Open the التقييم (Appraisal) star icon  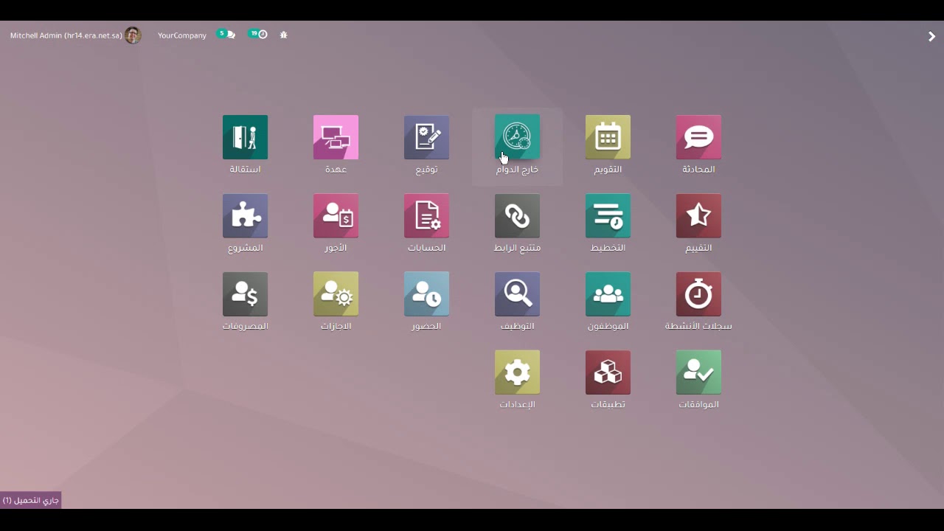(x=698, y=215)
